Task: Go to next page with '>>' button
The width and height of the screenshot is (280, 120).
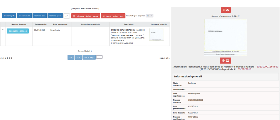Action: point(78,57)
